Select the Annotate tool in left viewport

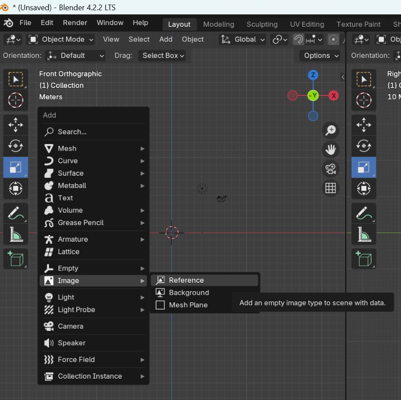16,213
